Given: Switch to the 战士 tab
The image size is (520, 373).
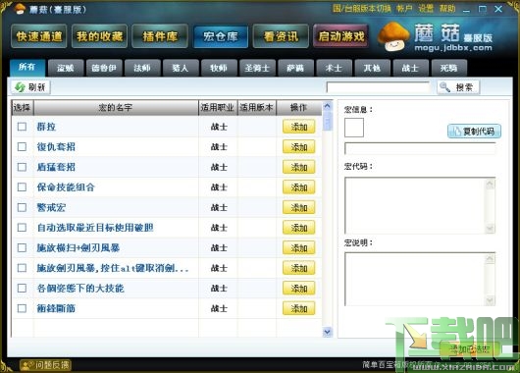Looking at the screenshot, I should click(410, 69).
